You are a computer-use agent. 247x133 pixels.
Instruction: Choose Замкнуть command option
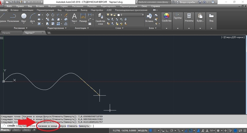click(x=84, y=126)
